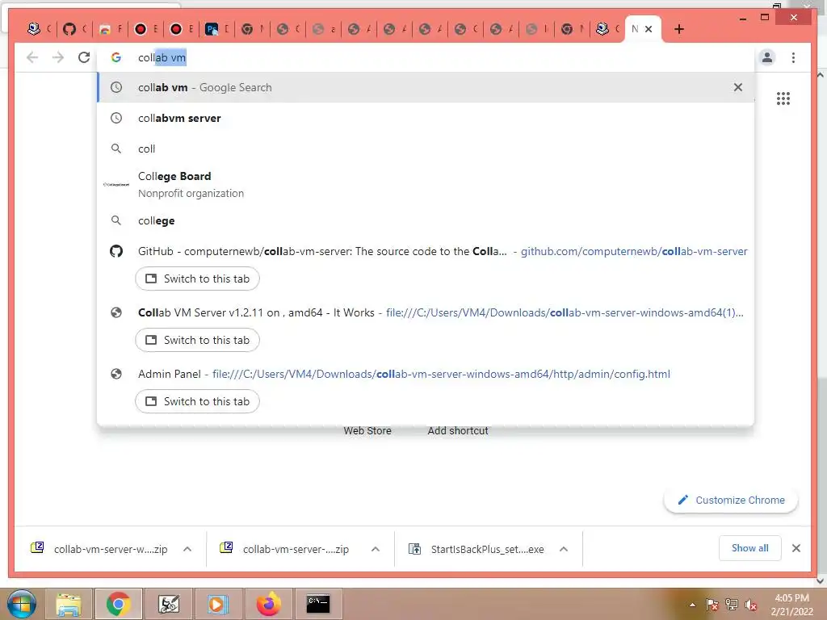The width and height of the screenshot is (827, 620).
Task: Click the network tray icon
Action: point(732,605)
